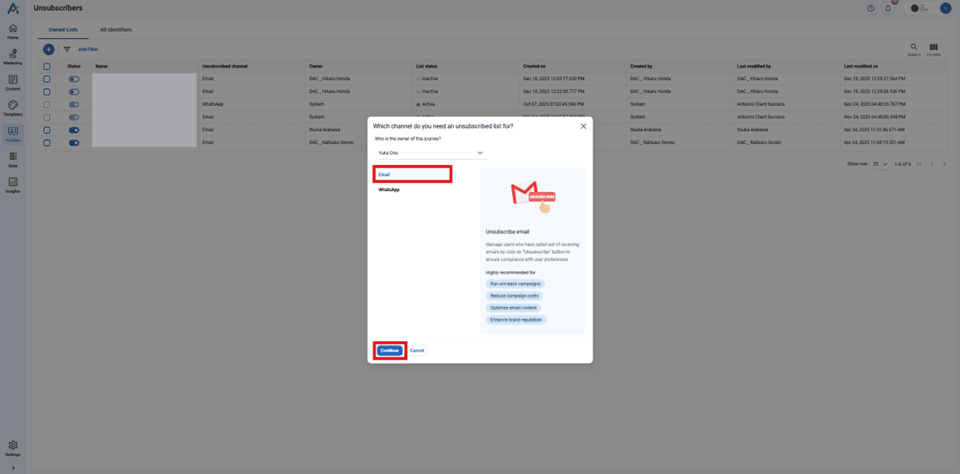
Task: Toggle status switch for Itsuka Arakawa row
Action: point(74,130)
